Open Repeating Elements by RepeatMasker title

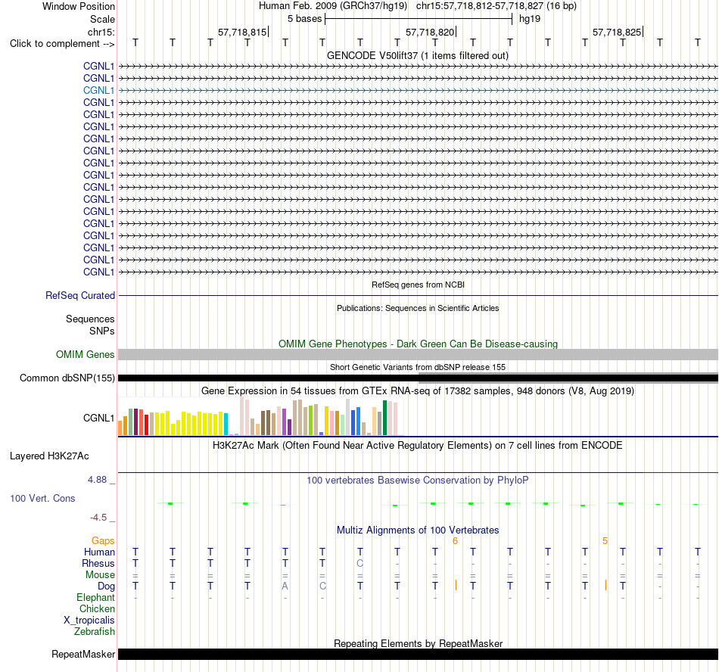click(418, 643)
